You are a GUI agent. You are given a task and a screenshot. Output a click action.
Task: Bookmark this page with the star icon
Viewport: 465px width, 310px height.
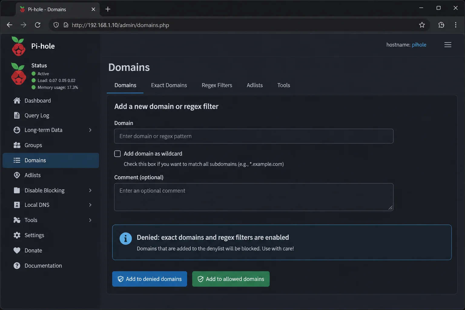(x=422, y=25)
